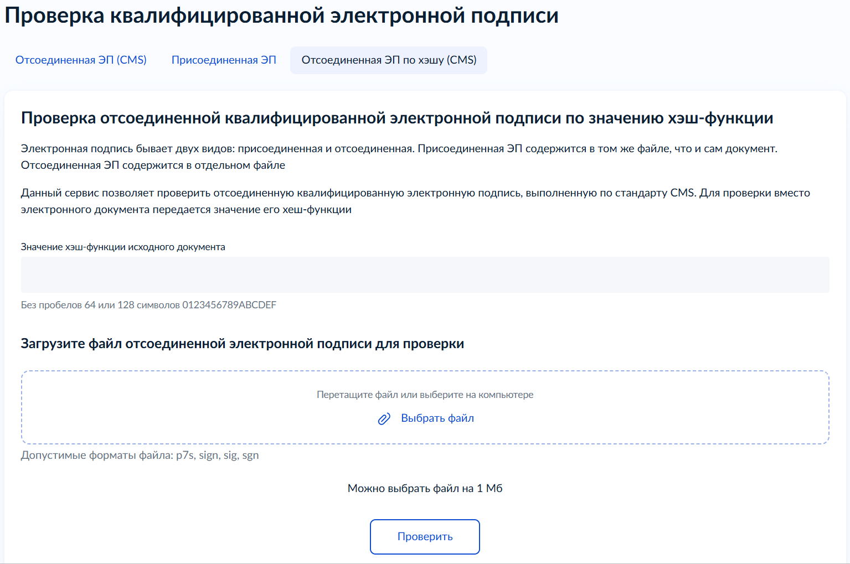Click the Загрузите файл отсоединенной подписи heading
Screen dimensions: 850x564
tap(242, 344)
